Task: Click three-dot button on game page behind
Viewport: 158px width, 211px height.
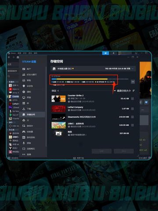Action: pyautogui.click(x=143, y=110)
